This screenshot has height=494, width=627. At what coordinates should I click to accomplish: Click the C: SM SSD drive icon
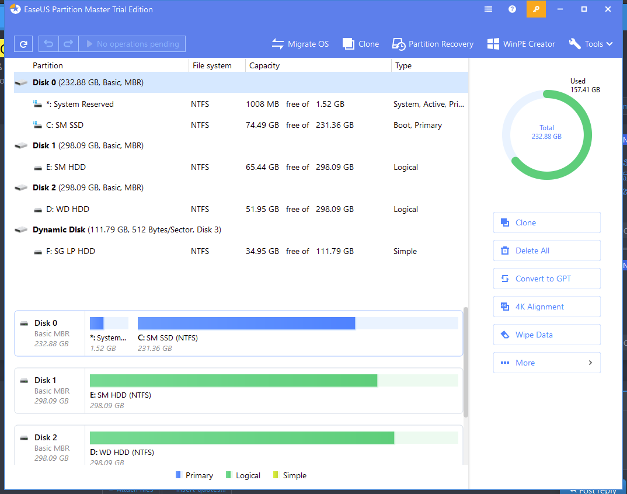(x=37, y=125)
